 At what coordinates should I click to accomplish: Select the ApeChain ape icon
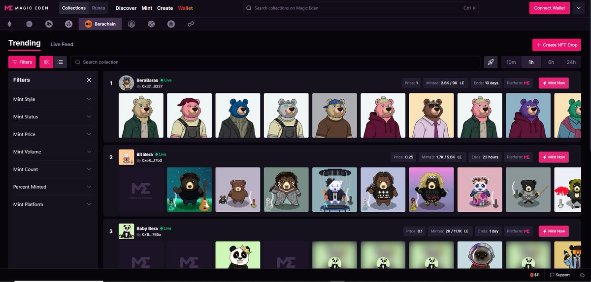click(x=49, y=24)
